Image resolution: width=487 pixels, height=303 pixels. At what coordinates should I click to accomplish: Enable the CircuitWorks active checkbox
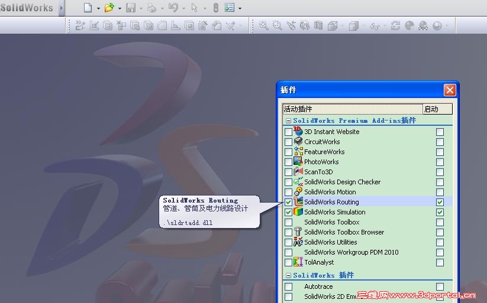tap(289, 142)
